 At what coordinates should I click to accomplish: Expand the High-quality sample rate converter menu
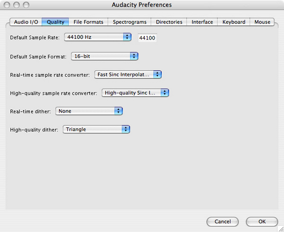[x=135, y=93]
